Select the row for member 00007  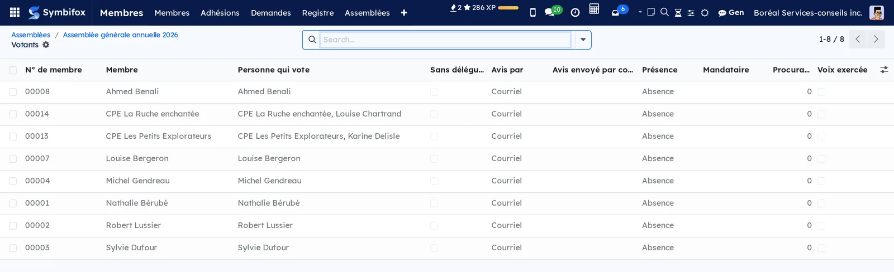tap(13, 159)
